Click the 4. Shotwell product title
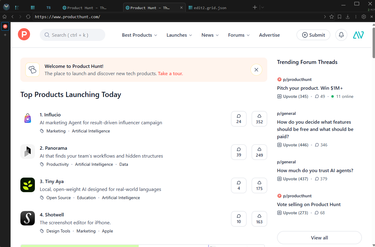The height and width of the screenshot is (247, 375). pos(52,215)
